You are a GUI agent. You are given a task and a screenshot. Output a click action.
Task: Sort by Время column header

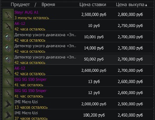click(48, 5)
